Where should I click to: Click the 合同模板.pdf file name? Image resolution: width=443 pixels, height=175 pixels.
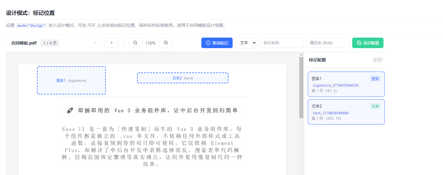coord(23,43)
